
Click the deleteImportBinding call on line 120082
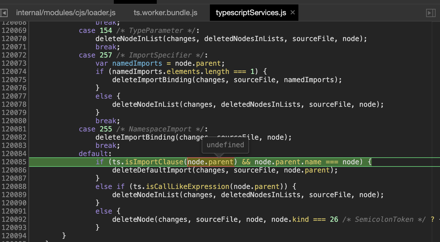(x=136, y=137)
